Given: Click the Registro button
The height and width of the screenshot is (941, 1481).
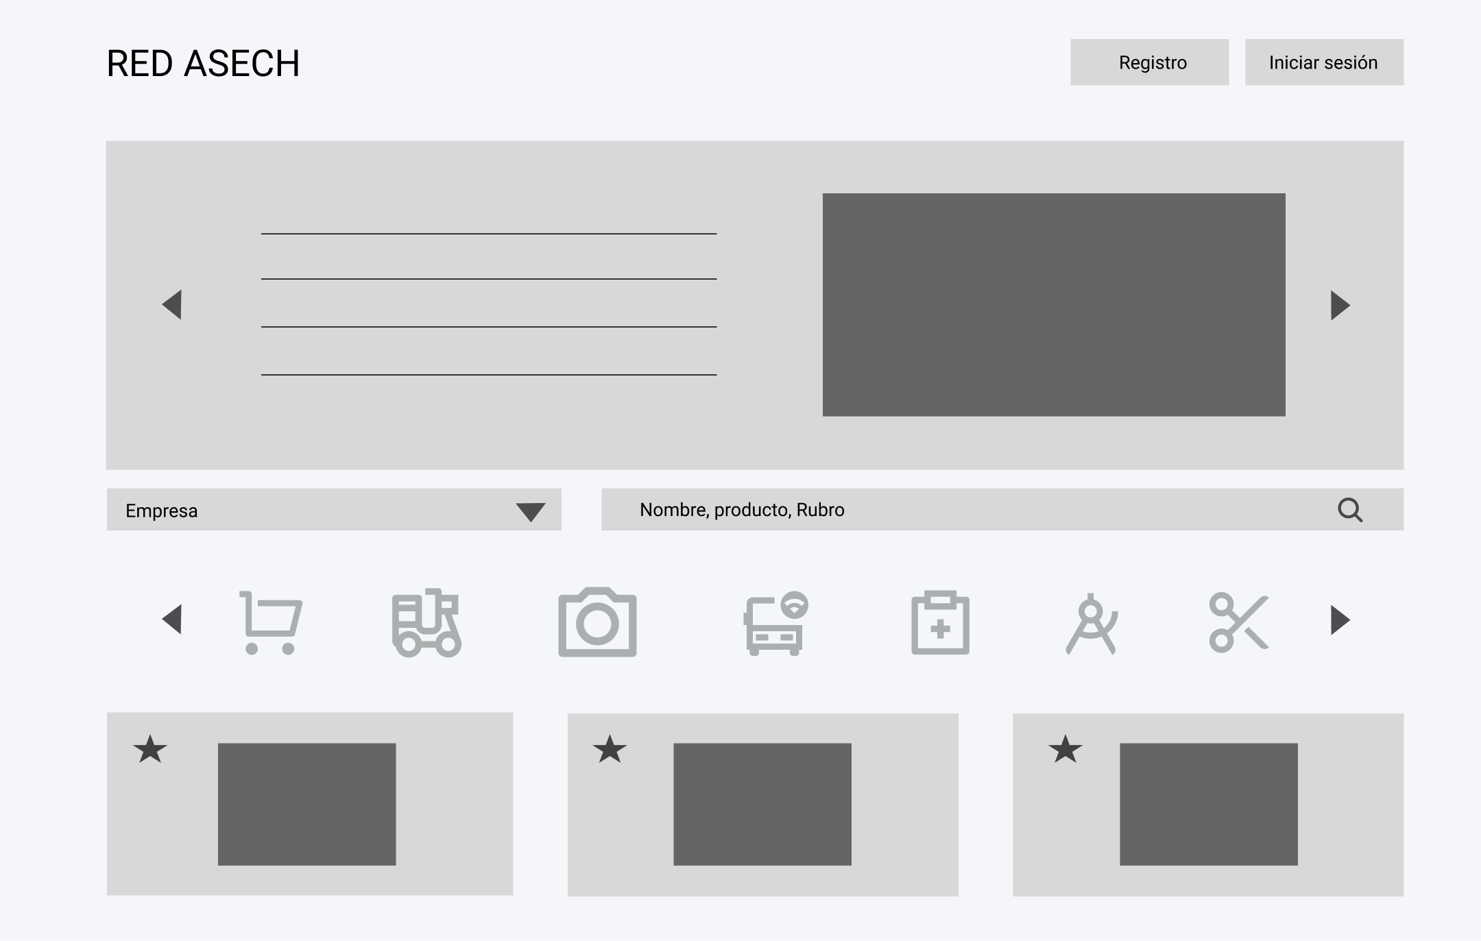Looking at the screenshot, I should pos(1149,62).
